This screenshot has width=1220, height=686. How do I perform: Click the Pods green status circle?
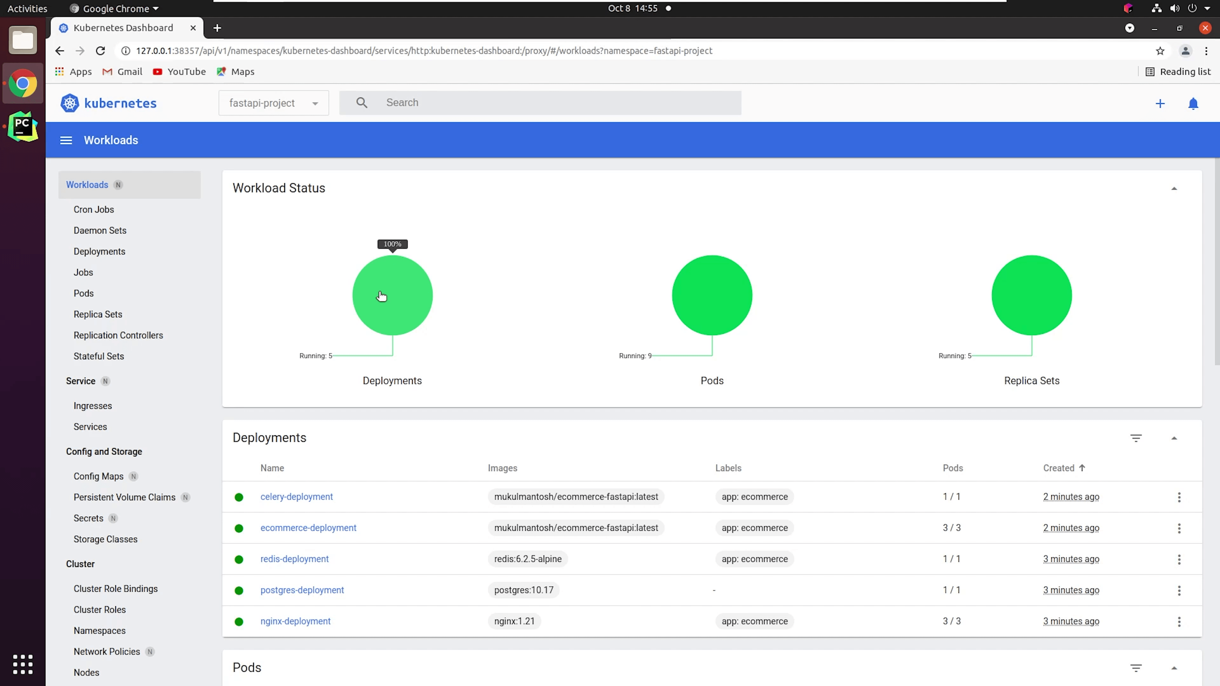point(712,295)
